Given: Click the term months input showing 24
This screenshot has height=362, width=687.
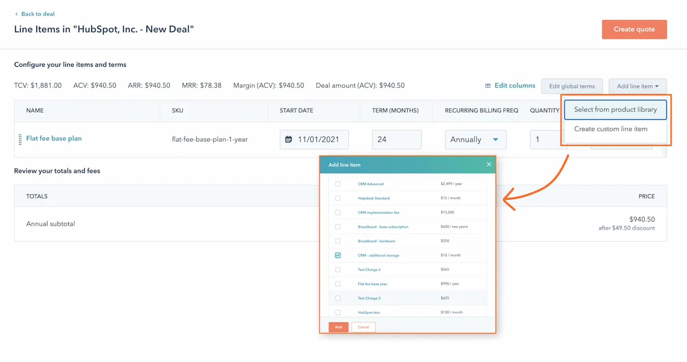Looking at the screenshot, I should click(x=396, y=139).
